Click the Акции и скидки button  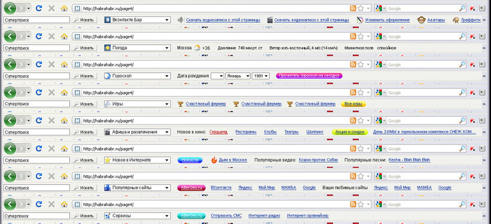[350, 132]
